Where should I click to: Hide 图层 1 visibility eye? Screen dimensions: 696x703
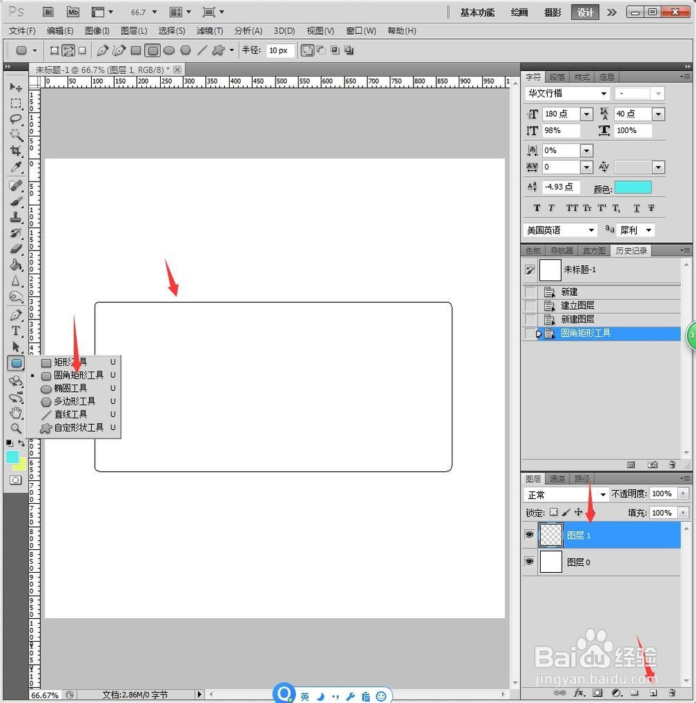[529, 535]
